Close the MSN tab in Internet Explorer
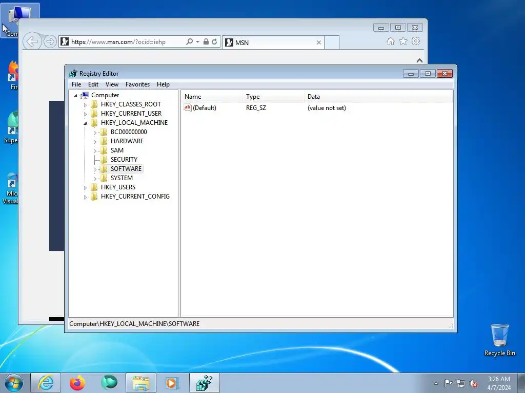This screenshot has width=525, height=393. tap(319, 42)
